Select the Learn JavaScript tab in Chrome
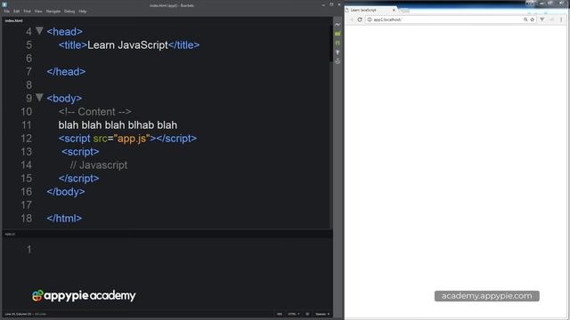The width and height of the screenshot is (570, 320). (370, 10)
